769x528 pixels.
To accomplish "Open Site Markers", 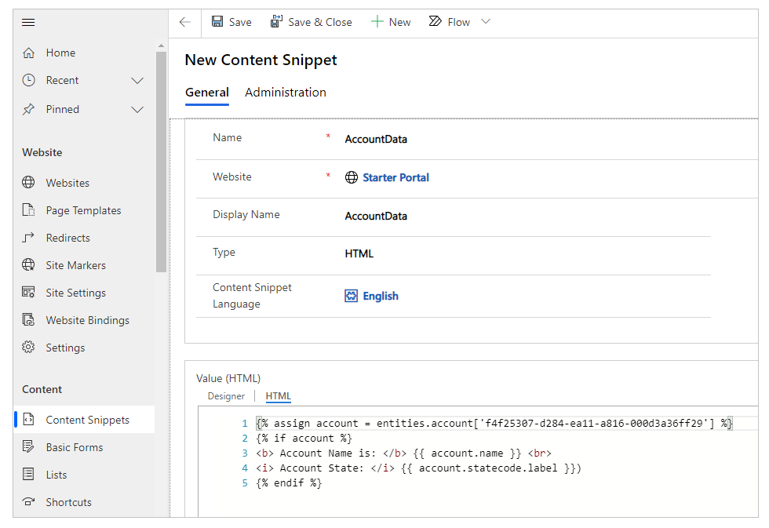I will pyautogui.click(x=77, y=264).
